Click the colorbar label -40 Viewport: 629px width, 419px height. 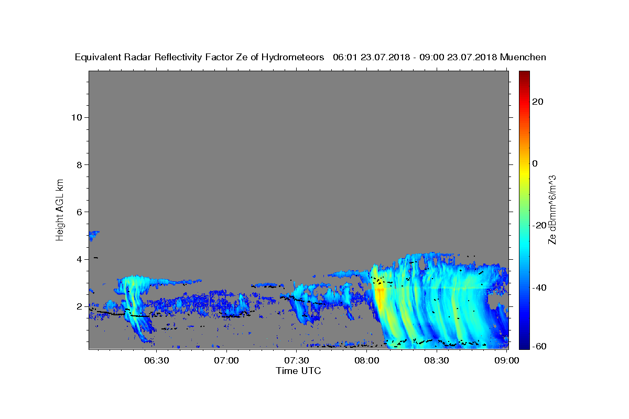click(539, 288)
